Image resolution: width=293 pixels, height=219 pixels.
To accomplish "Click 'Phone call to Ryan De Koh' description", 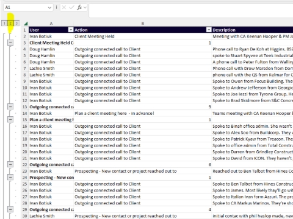I will pos(253,49).
